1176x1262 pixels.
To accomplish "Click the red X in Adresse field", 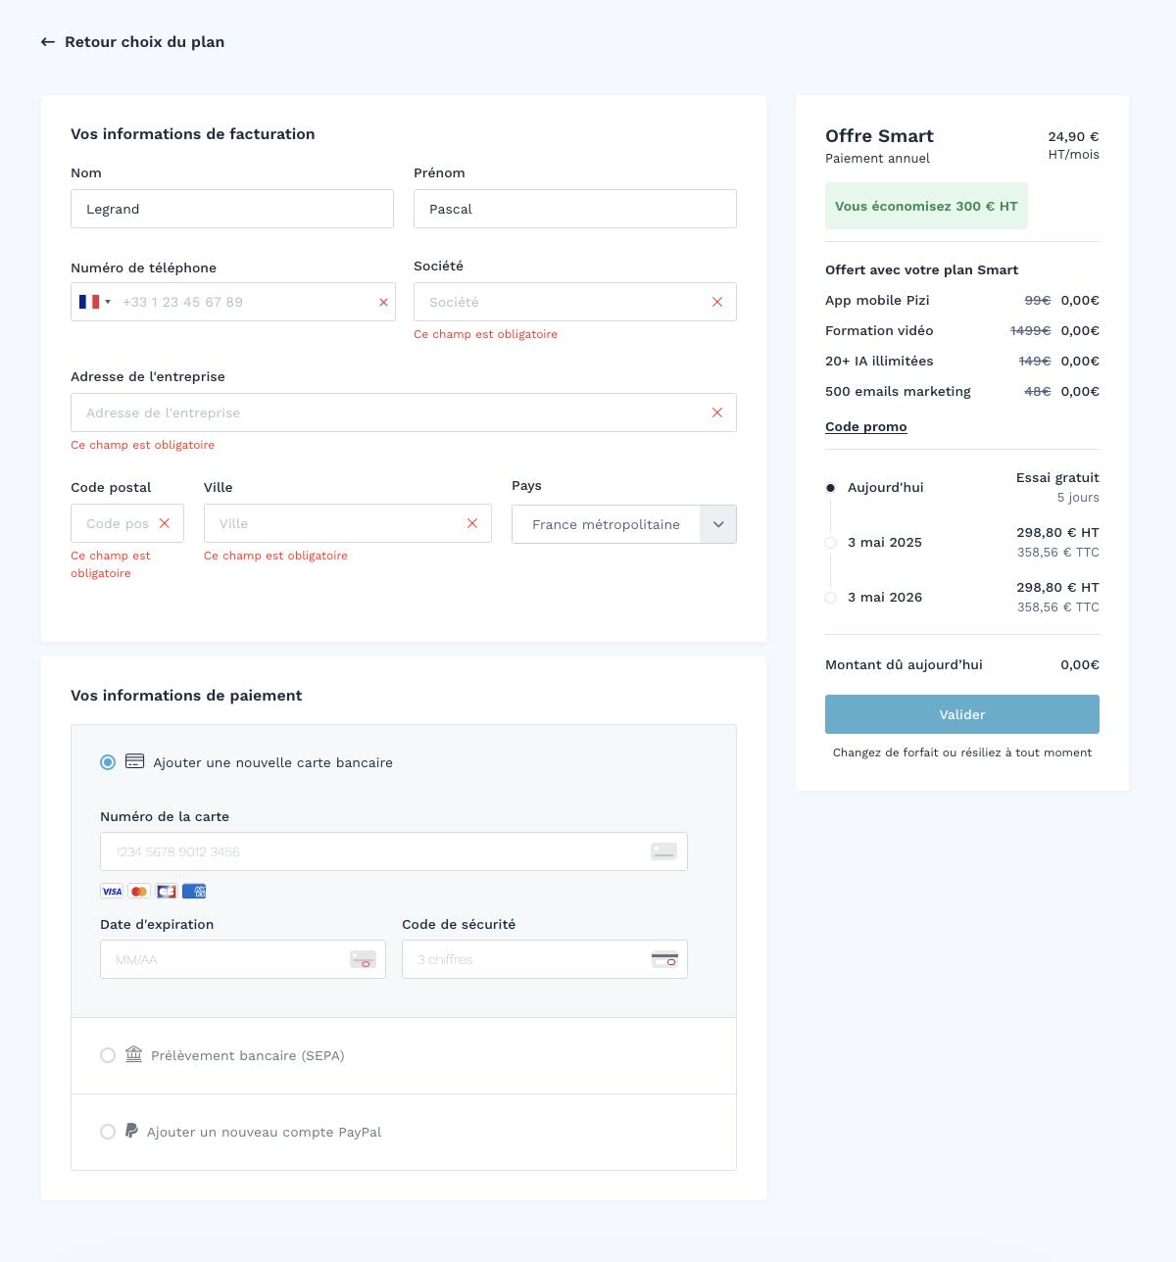I will (x=717, y=413).
